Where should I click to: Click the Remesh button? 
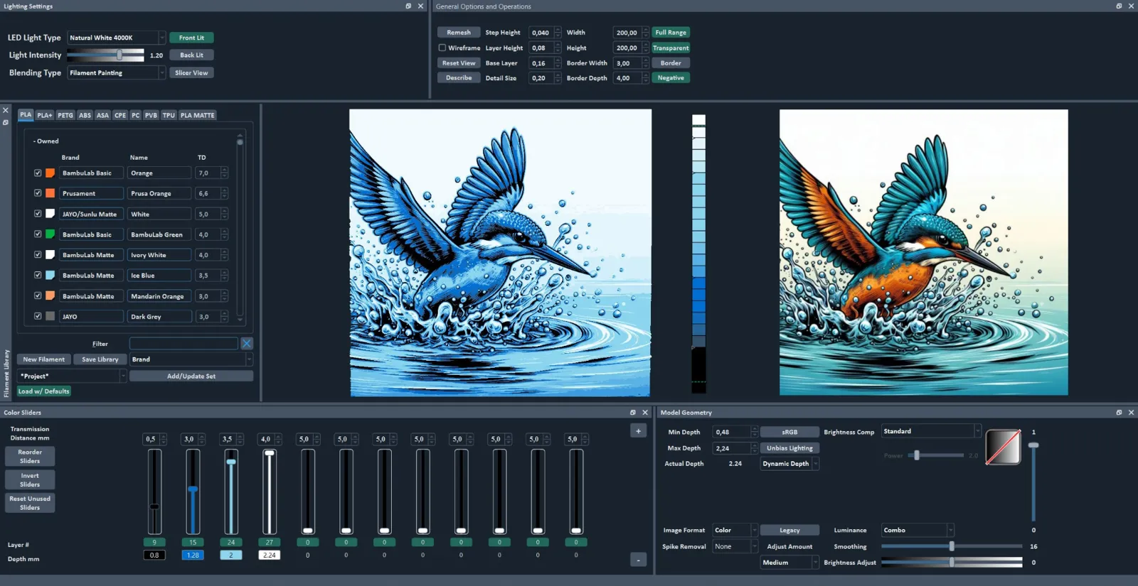(x=459, y=33)
